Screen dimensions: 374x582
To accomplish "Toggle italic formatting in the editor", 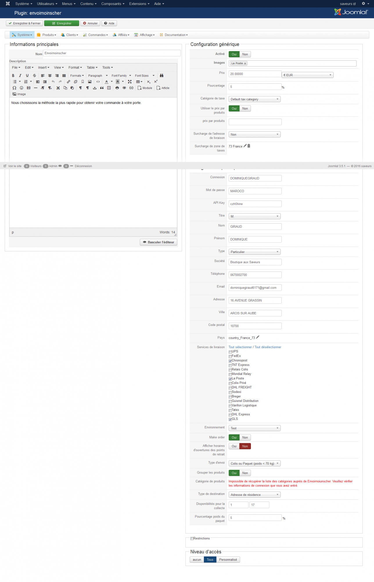I will tap(20, 76).
